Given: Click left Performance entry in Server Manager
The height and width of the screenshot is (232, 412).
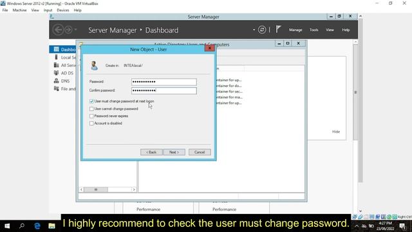Looking at the screenshot, I should click(148, 209).
